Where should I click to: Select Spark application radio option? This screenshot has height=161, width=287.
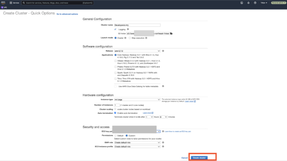click(x=116, y=72)
